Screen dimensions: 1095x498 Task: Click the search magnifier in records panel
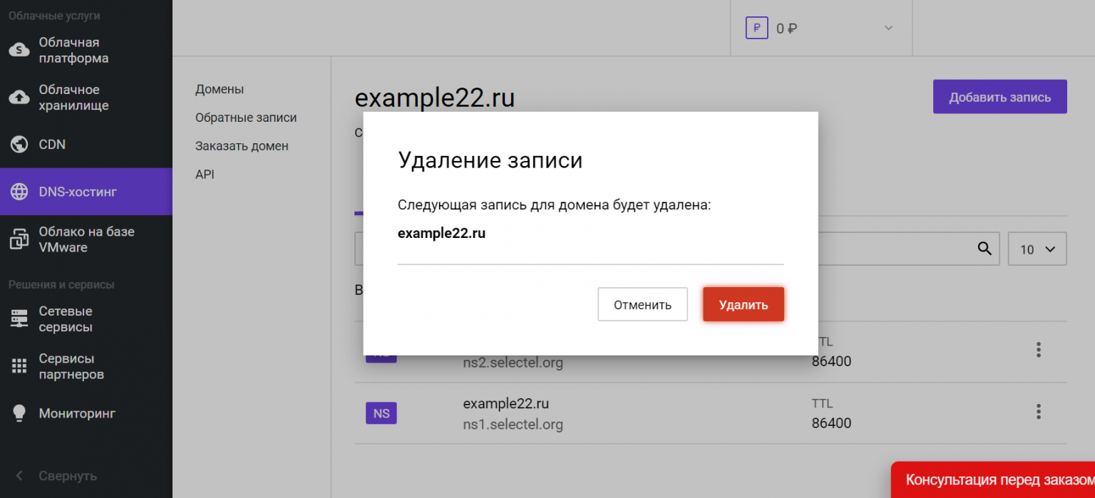(x=985, y=249)
